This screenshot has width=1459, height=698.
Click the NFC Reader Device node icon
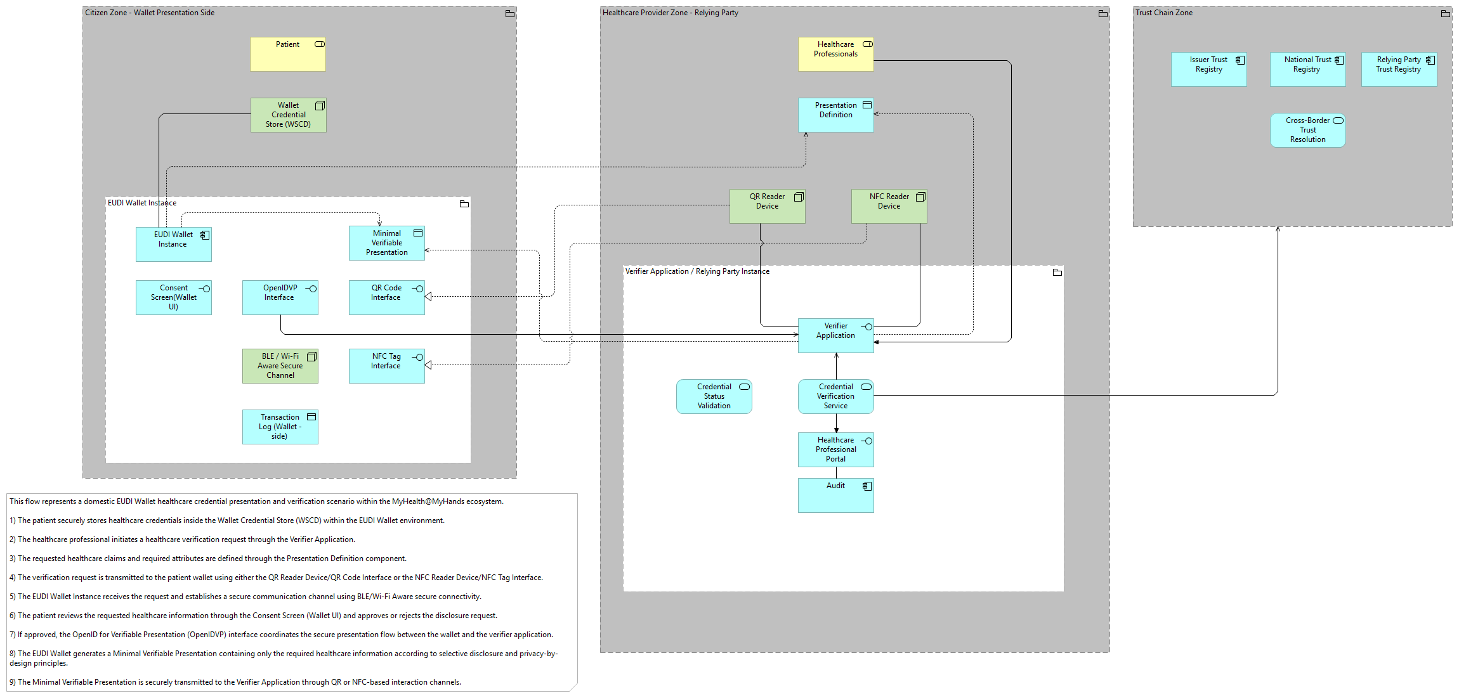(920, 197)
